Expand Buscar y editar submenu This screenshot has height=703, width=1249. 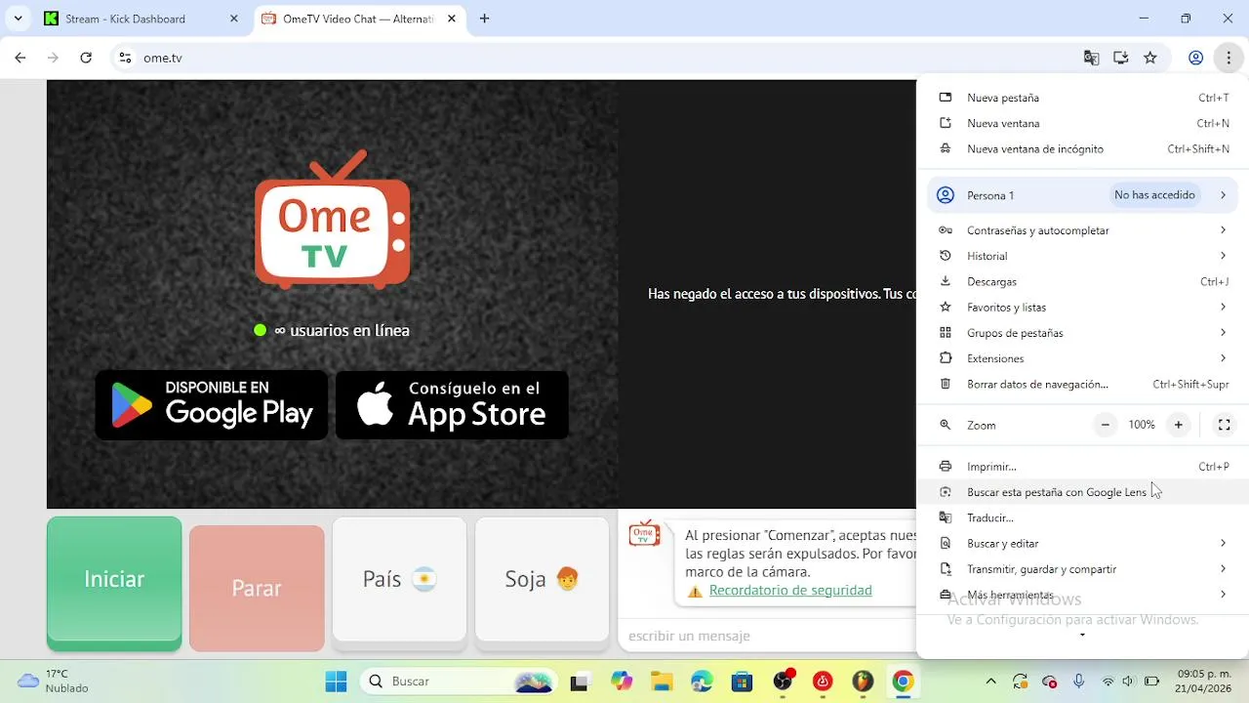click(1083, 543)
